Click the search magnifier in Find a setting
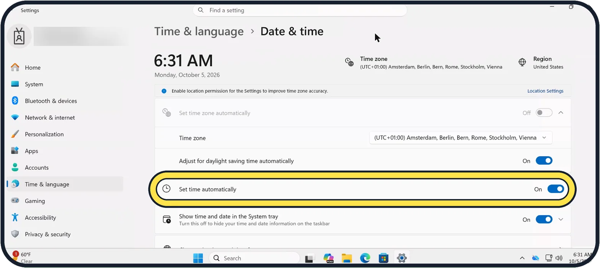 pos(201,10)
